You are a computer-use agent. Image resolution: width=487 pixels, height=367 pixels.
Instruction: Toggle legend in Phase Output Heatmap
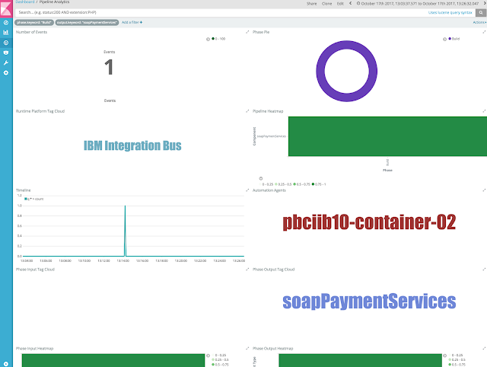[444, 356]
